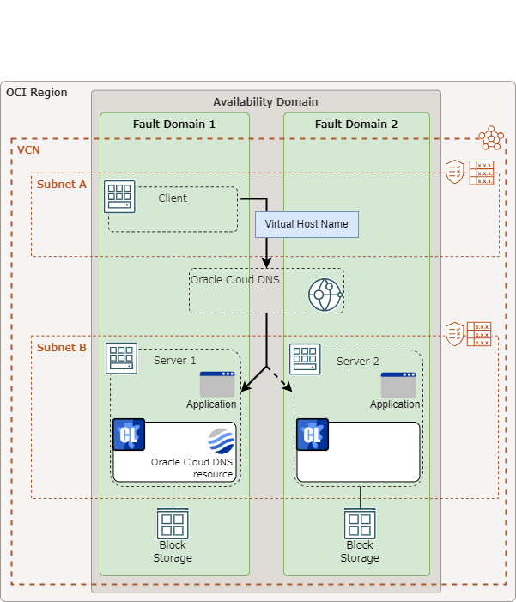Select the Subnet B route table icon
This screenshot has width=516, height=602.
pyautogui.click(x=479, y=334)
